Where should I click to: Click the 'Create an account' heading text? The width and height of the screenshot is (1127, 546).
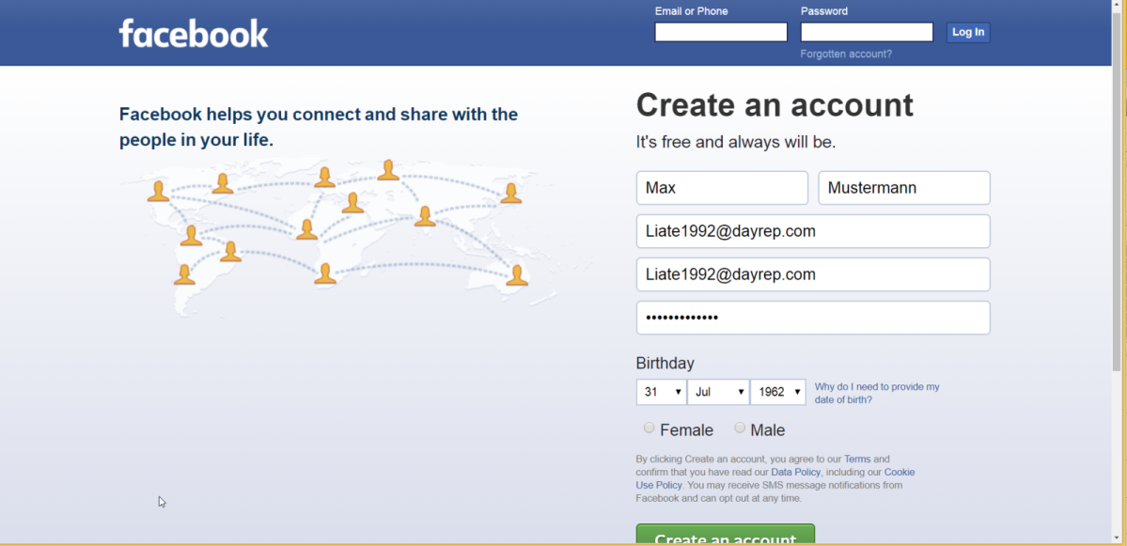[x=775, y=105]
